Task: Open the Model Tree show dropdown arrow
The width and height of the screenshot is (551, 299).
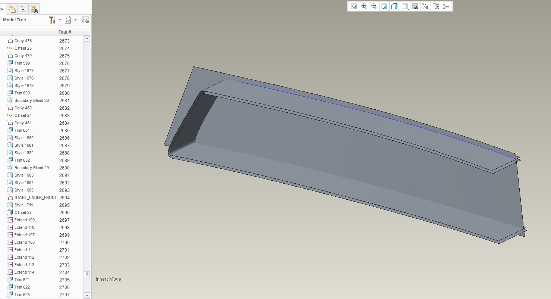Action: (x=75, y=20)
